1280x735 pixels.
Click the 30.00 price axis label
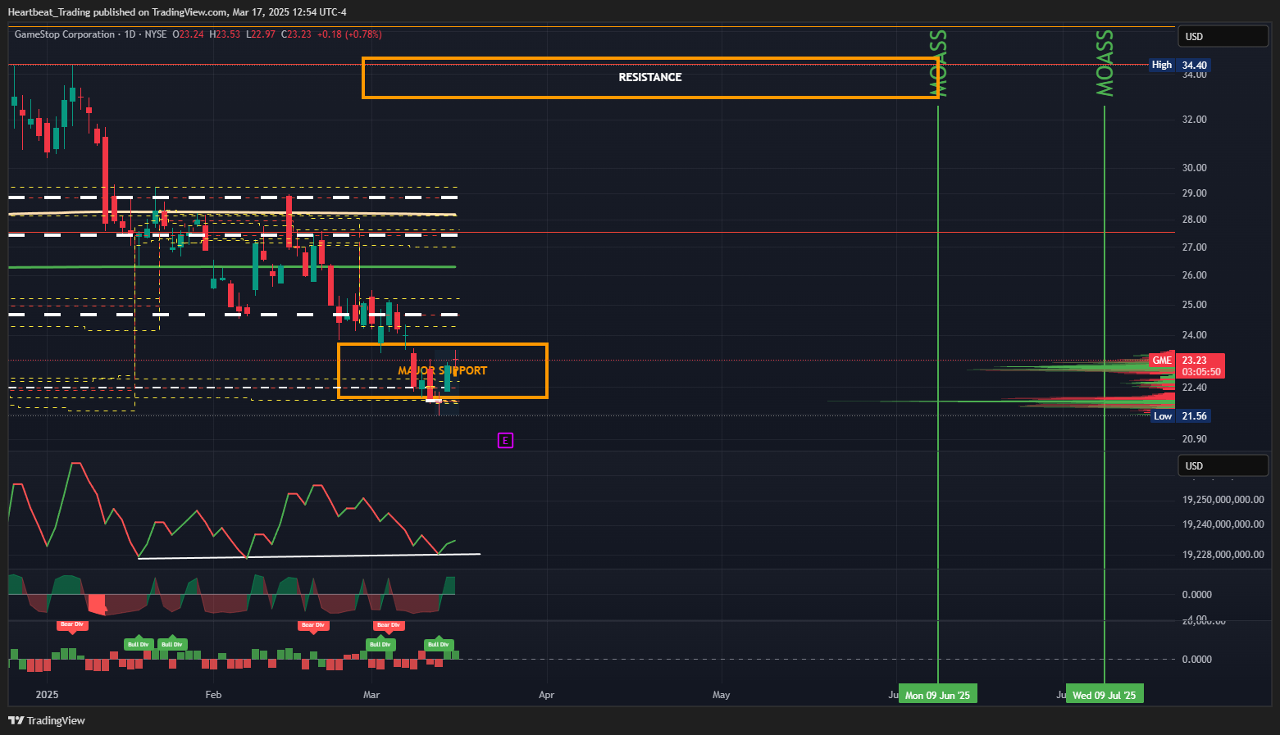click(1194, 168)
